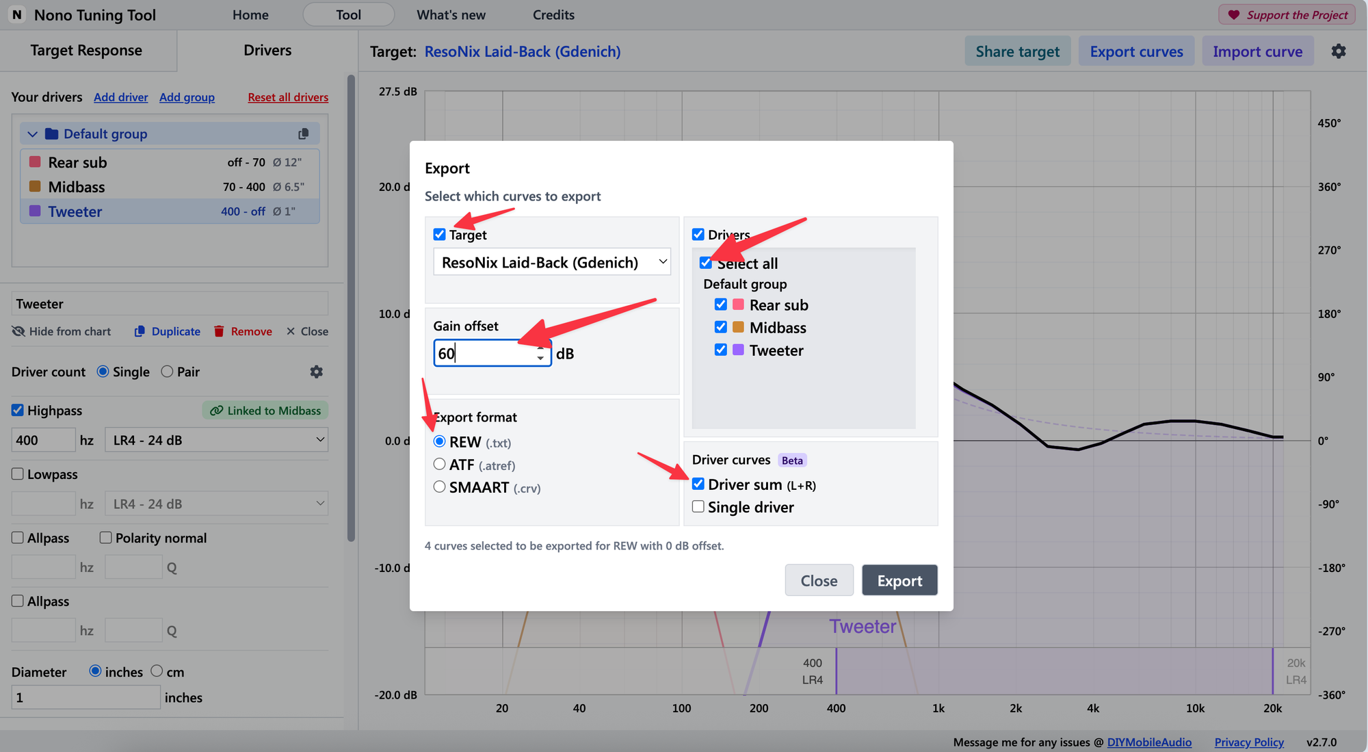Viewport: 1368px width, 752px height.
Task: Click copy icon on Default group
Action: [x=304, y=134]
